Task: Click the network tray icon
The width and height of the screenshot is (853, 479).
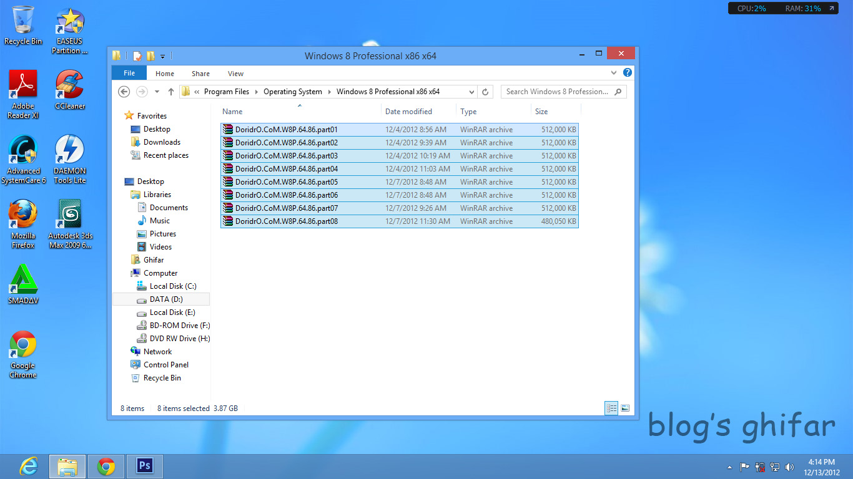Action: (775, 467)
